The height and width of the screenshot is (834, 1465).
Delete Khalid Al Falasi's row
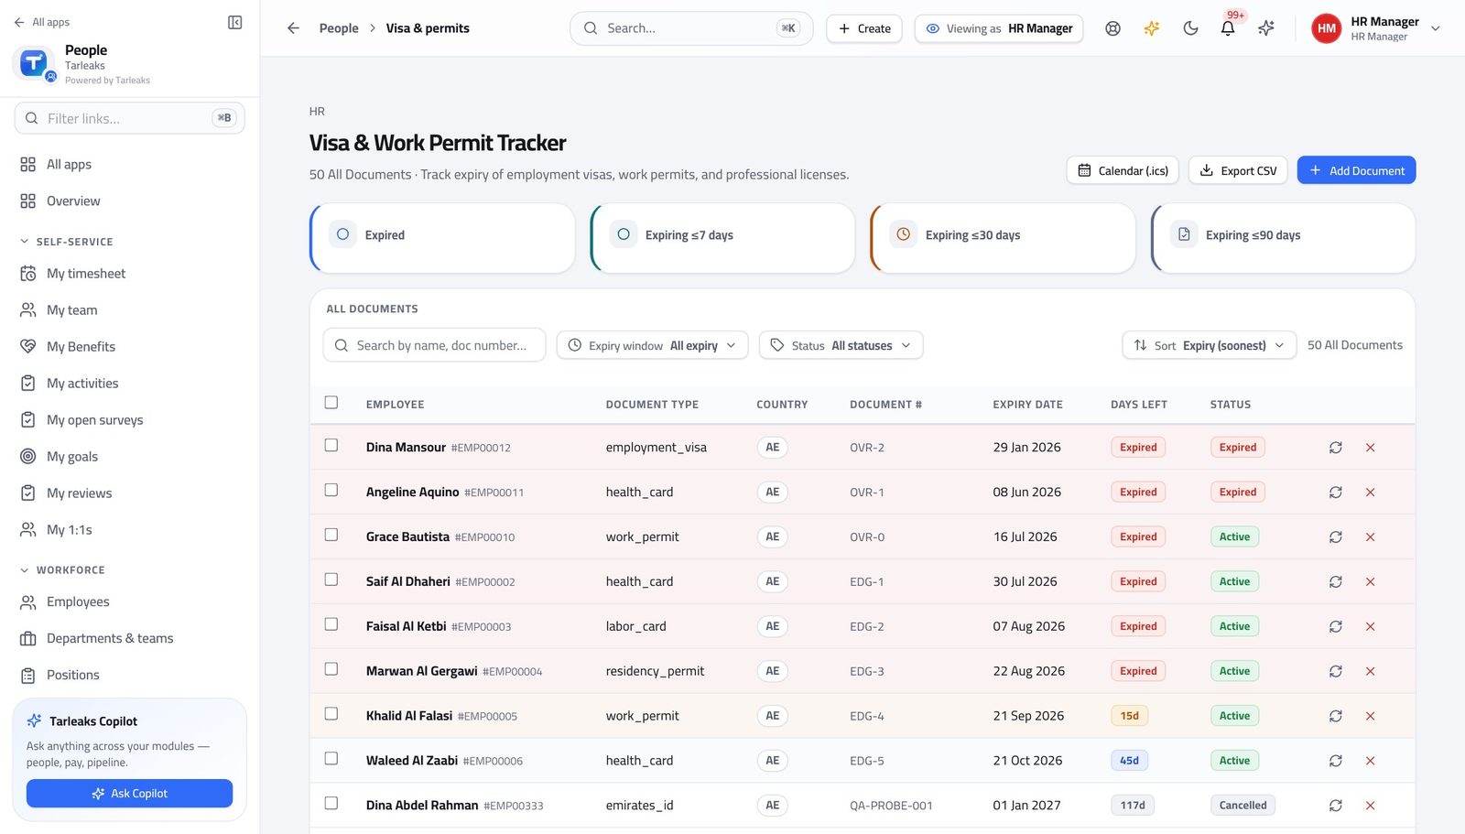pos(1371,717)
